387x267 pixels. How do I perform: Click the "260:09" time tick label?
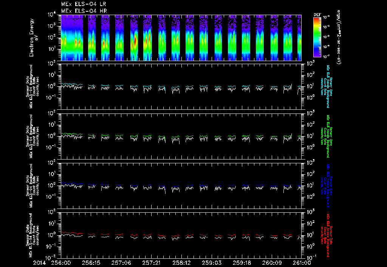[x=271, y=263]
